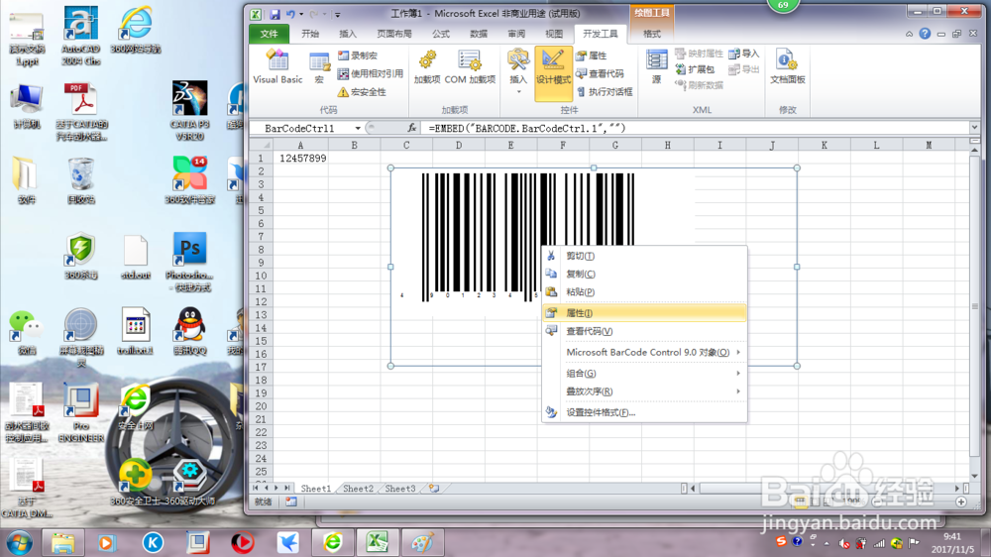Open the Macros dialog icon
Screen dimensions: 991x557
(x=319, y=67)
